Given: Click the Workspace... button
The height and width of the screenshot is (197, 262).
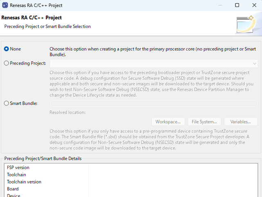Looking at the screenshot, I should tap(168, 122).
